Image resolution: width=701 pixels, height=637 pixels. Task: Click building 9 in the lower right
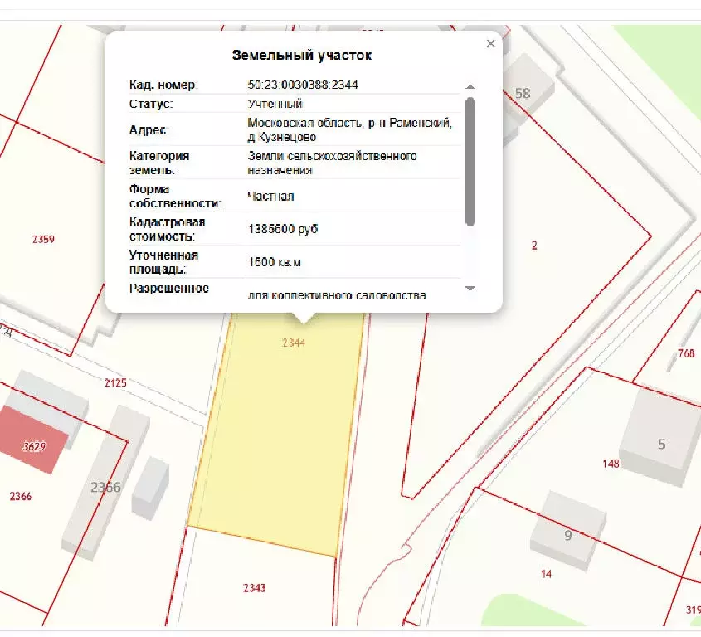coord(568,533)
